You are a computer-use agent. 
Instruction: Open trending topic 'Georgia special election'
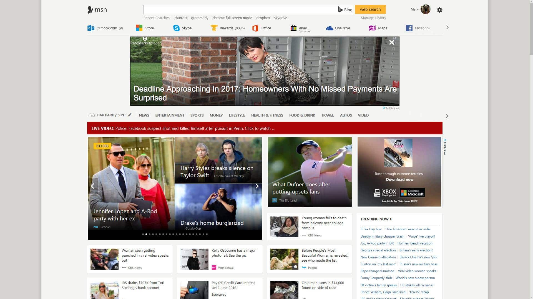378,250
